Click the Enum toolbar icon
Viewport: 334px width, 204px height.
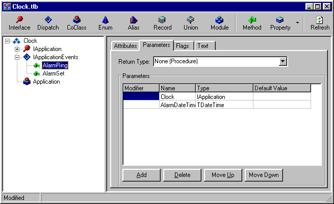pos(105,23)
